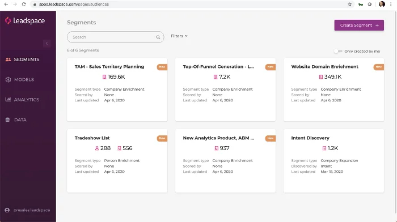Click the browser forward arrow
This screenshot has width=397, height=222.
(x=15, y=5)
